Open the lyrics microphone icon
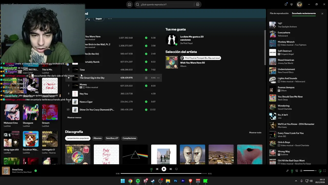328x185 pixels. pyautogui.click(x=287, y=171)
